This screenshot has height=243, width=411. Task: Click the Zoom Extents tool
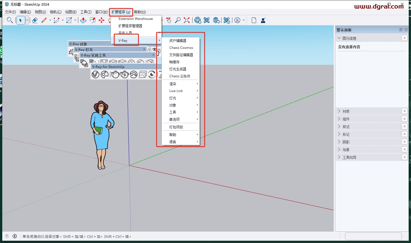click(187, 20)
